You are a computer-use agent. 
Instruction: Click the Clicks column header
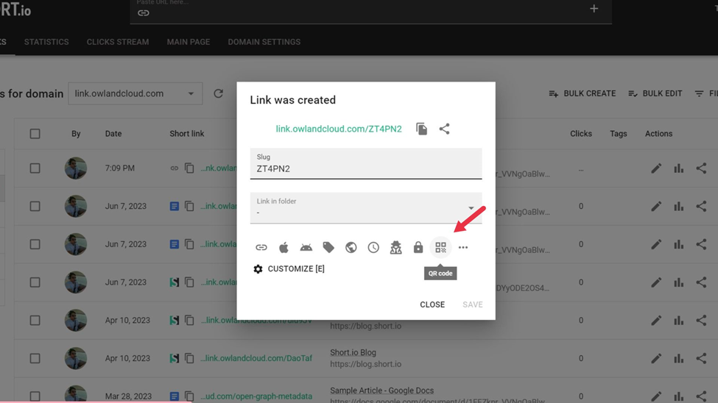point(580,134)
